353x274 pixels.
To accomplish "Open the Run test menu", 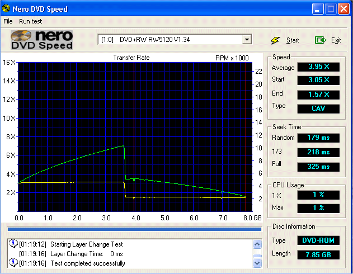I will point(31,21).
